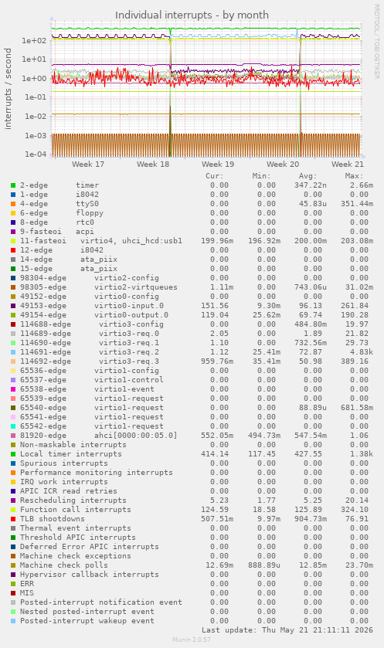384x648 pixels.
Task: Click the Week 20 axis label
Action: click(283, 165)
